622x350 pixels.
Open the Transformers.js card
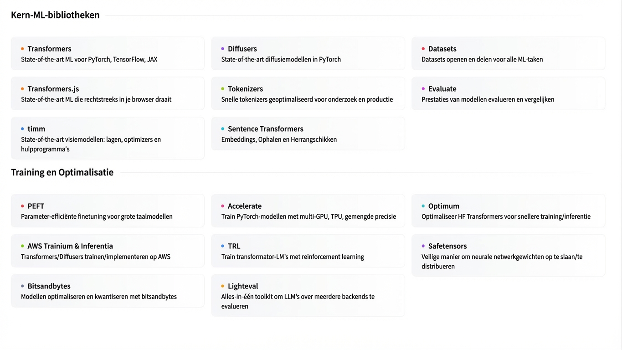(x=108, y=93)
